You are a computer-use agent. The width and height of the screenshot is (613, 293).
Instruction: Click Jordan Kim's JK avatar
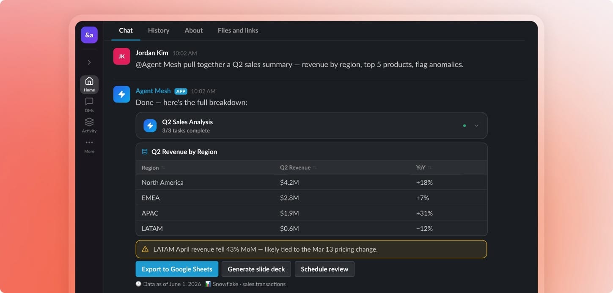(x=121, y=56)
